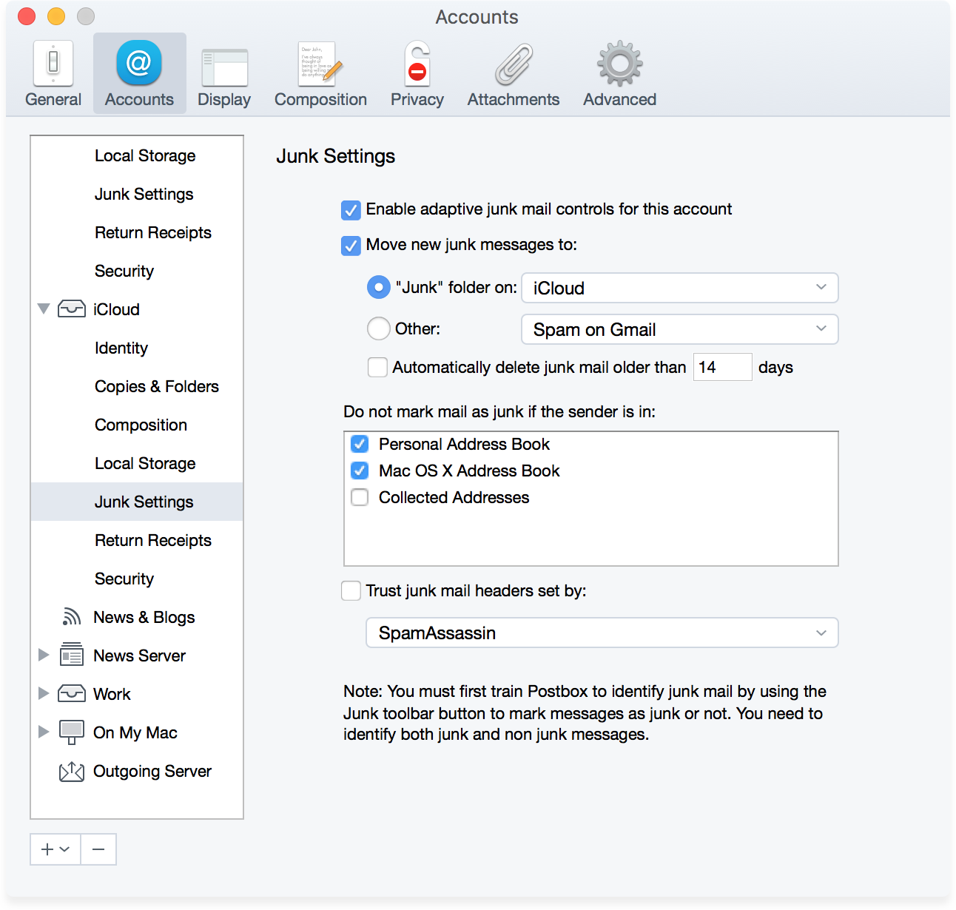Click the minus remove account button

pos(98,849)
